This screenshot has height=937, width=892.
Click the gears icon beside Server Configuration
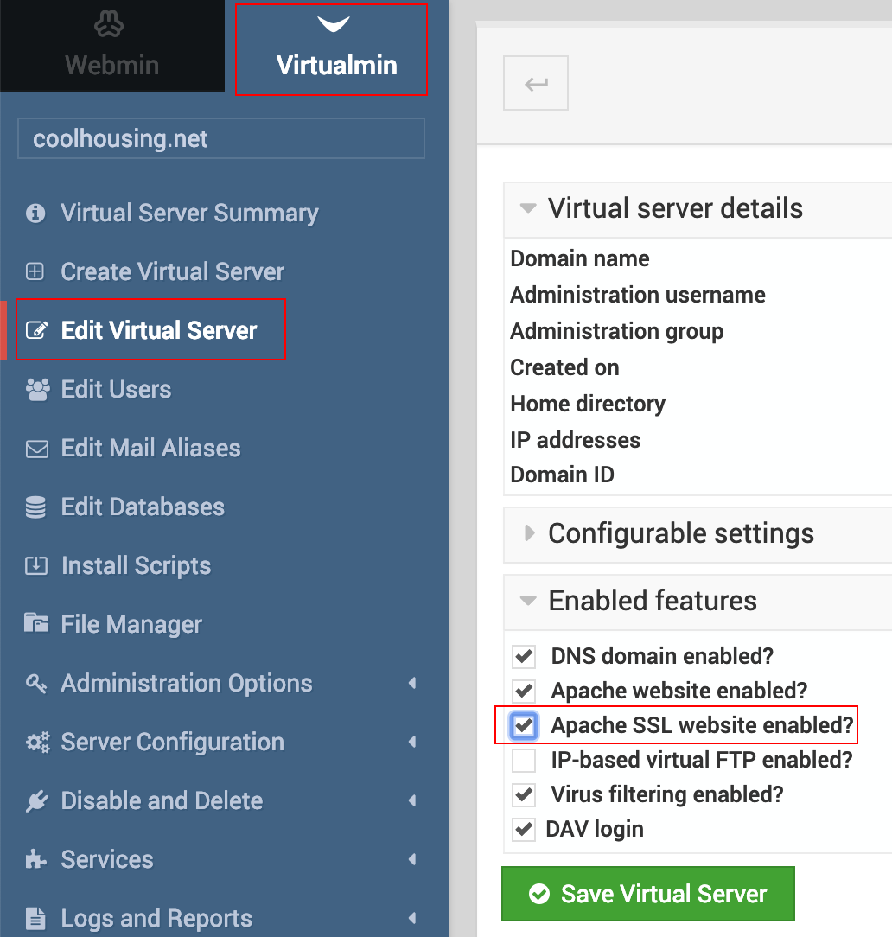(x=38, y=743)
